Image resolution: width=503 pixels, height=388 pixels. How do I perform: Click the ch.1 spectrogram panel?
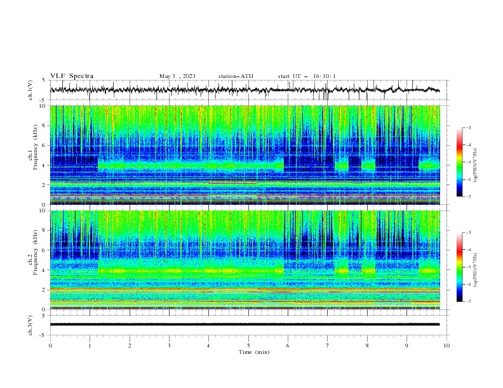pyautogui.click(x=245, y=155)
